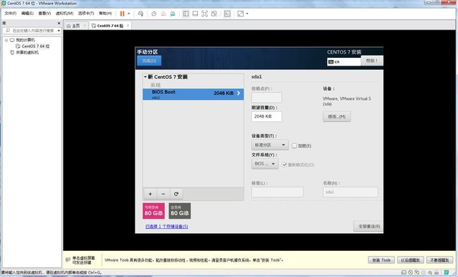This screenshot has height=277, width=458.
Task: Open the BIOS file system dropdown
Action: pos(265,164)
